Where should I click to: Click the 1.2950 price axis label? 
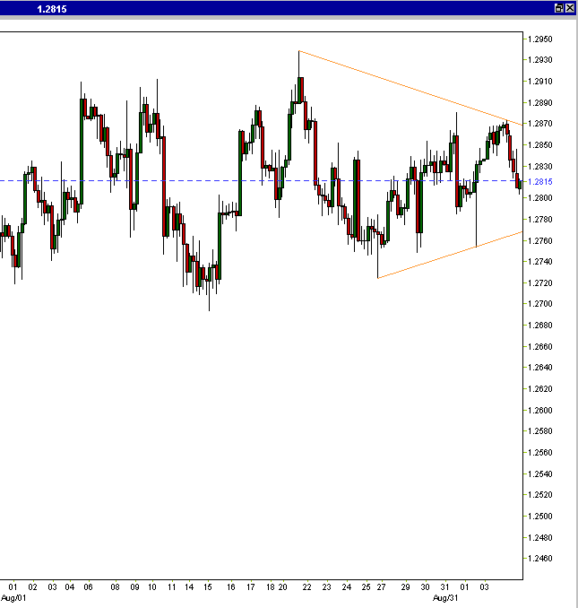(x=540, y=39)
